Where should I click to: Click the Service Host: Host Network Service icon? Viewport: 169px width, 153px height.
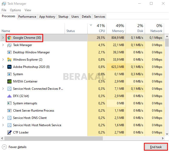(x=9, y=125)
